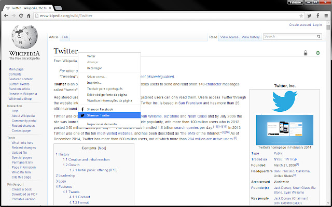The width and height of the screenshot is (332, 207).
Task: Click the Twitter bird logo in infobox
Action: pyautogui.click(x=285, y=101)
